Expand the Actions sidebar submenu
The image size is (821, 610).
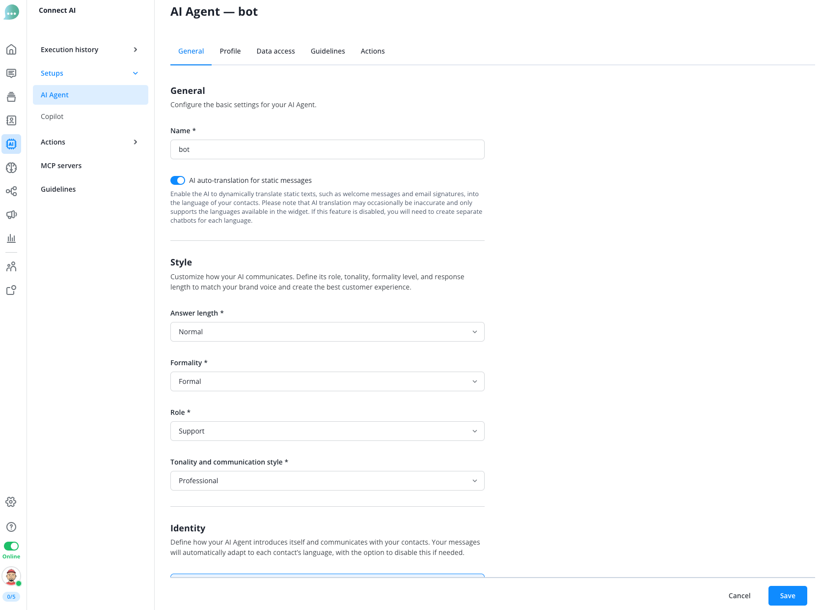coord(90,142)
